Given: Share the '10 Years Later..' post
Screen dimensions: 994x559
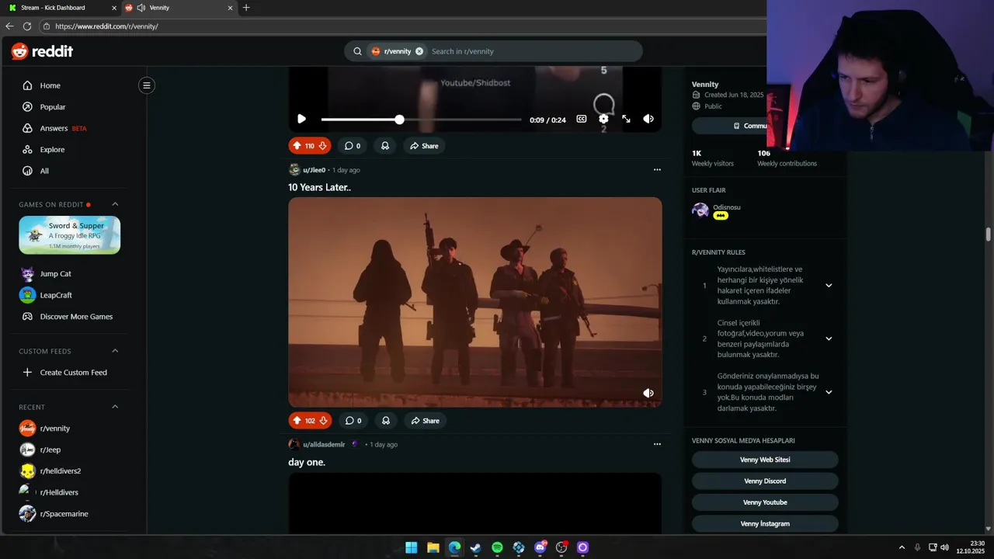Looking at the screenshot, I should 425,421.
